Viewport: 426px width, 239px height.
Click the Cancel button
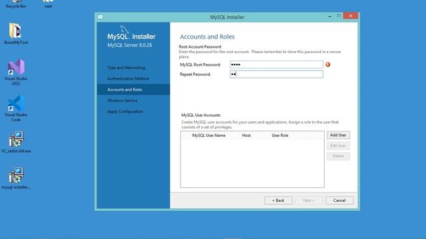coord(339,200)
